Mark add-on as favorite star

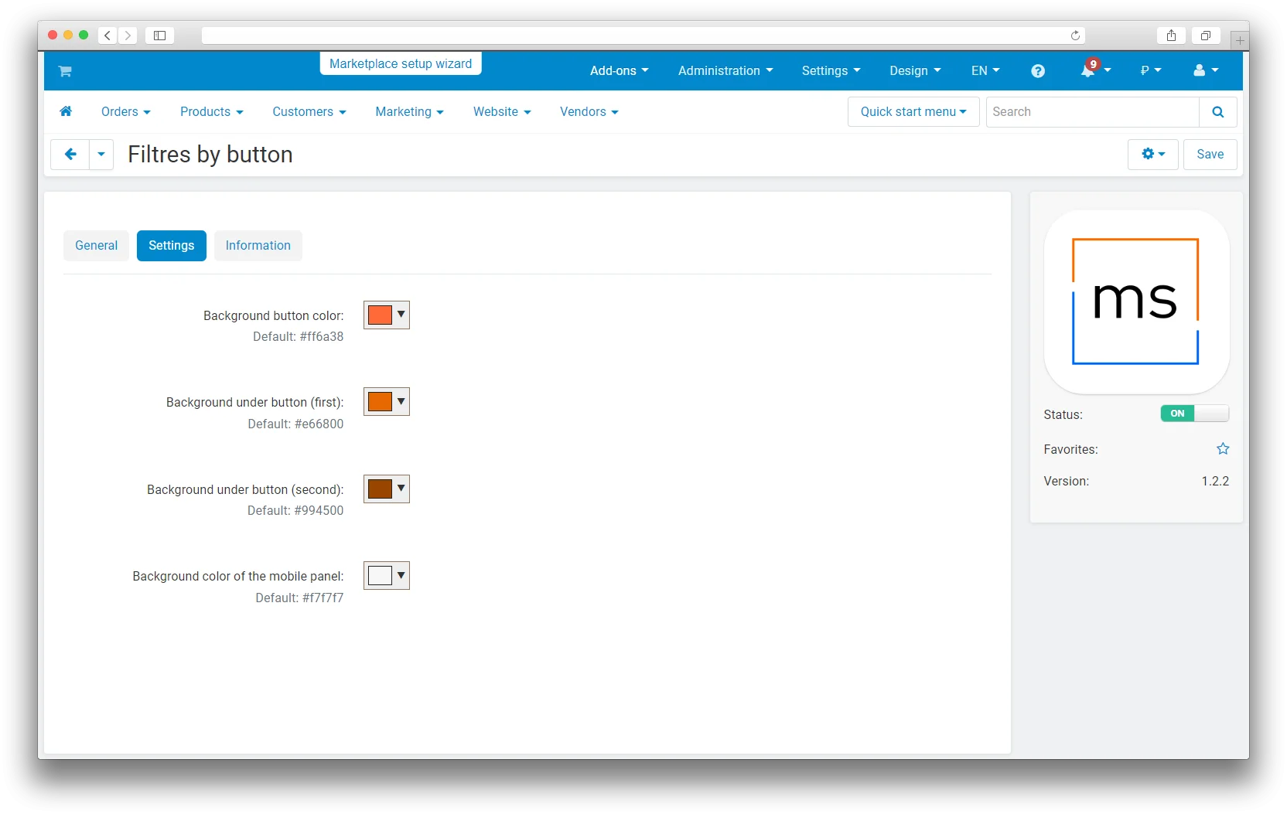[1223, 449]
